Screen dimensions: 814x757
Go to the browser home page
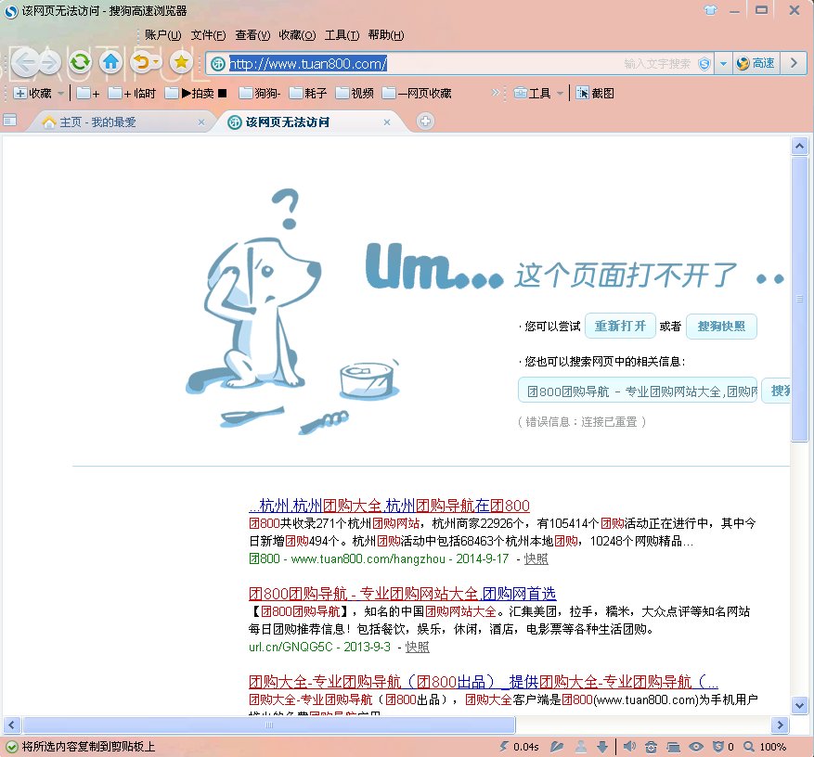(x=110, y=63)
